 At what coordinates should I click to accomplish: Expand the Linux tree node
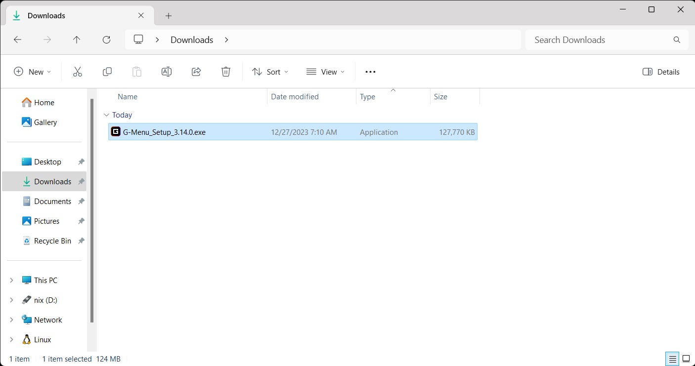click(x=11, y=339)
